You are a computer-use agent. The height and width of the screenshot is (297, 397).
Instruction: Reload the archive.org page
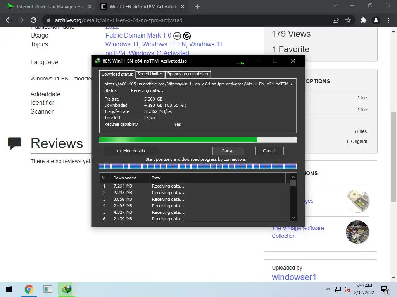pyautogui.click(x=33, y=20)
